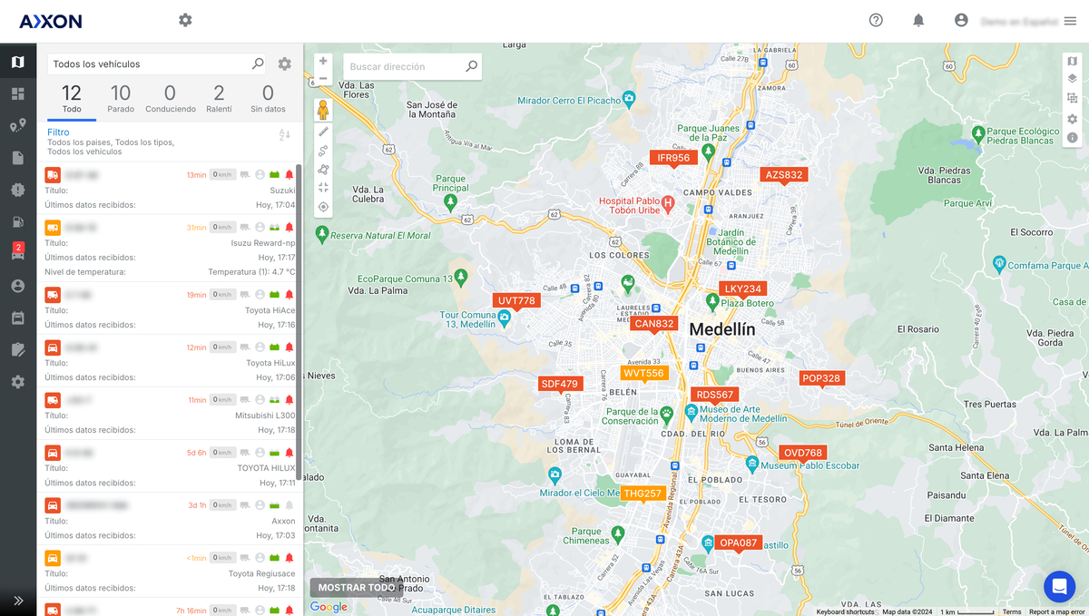1089x616 pixels.
Task: Click the alarm bell on the Suzuki row
Action: [x=289, y=174]
